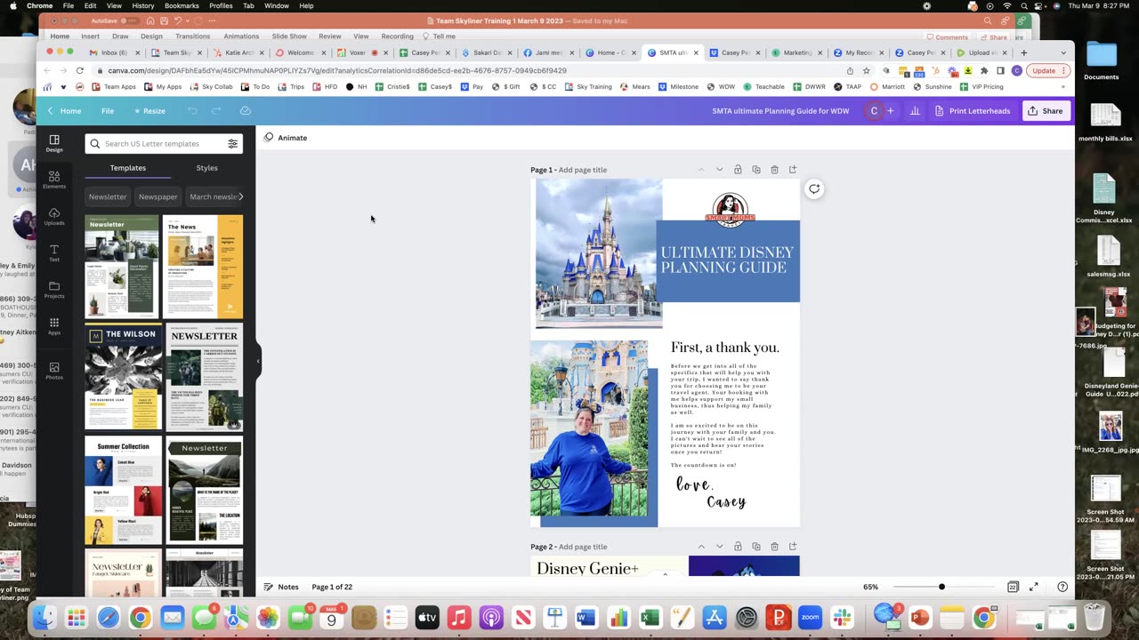Click the Undo arrow in Canva toolbar

[x=192, y=111]
